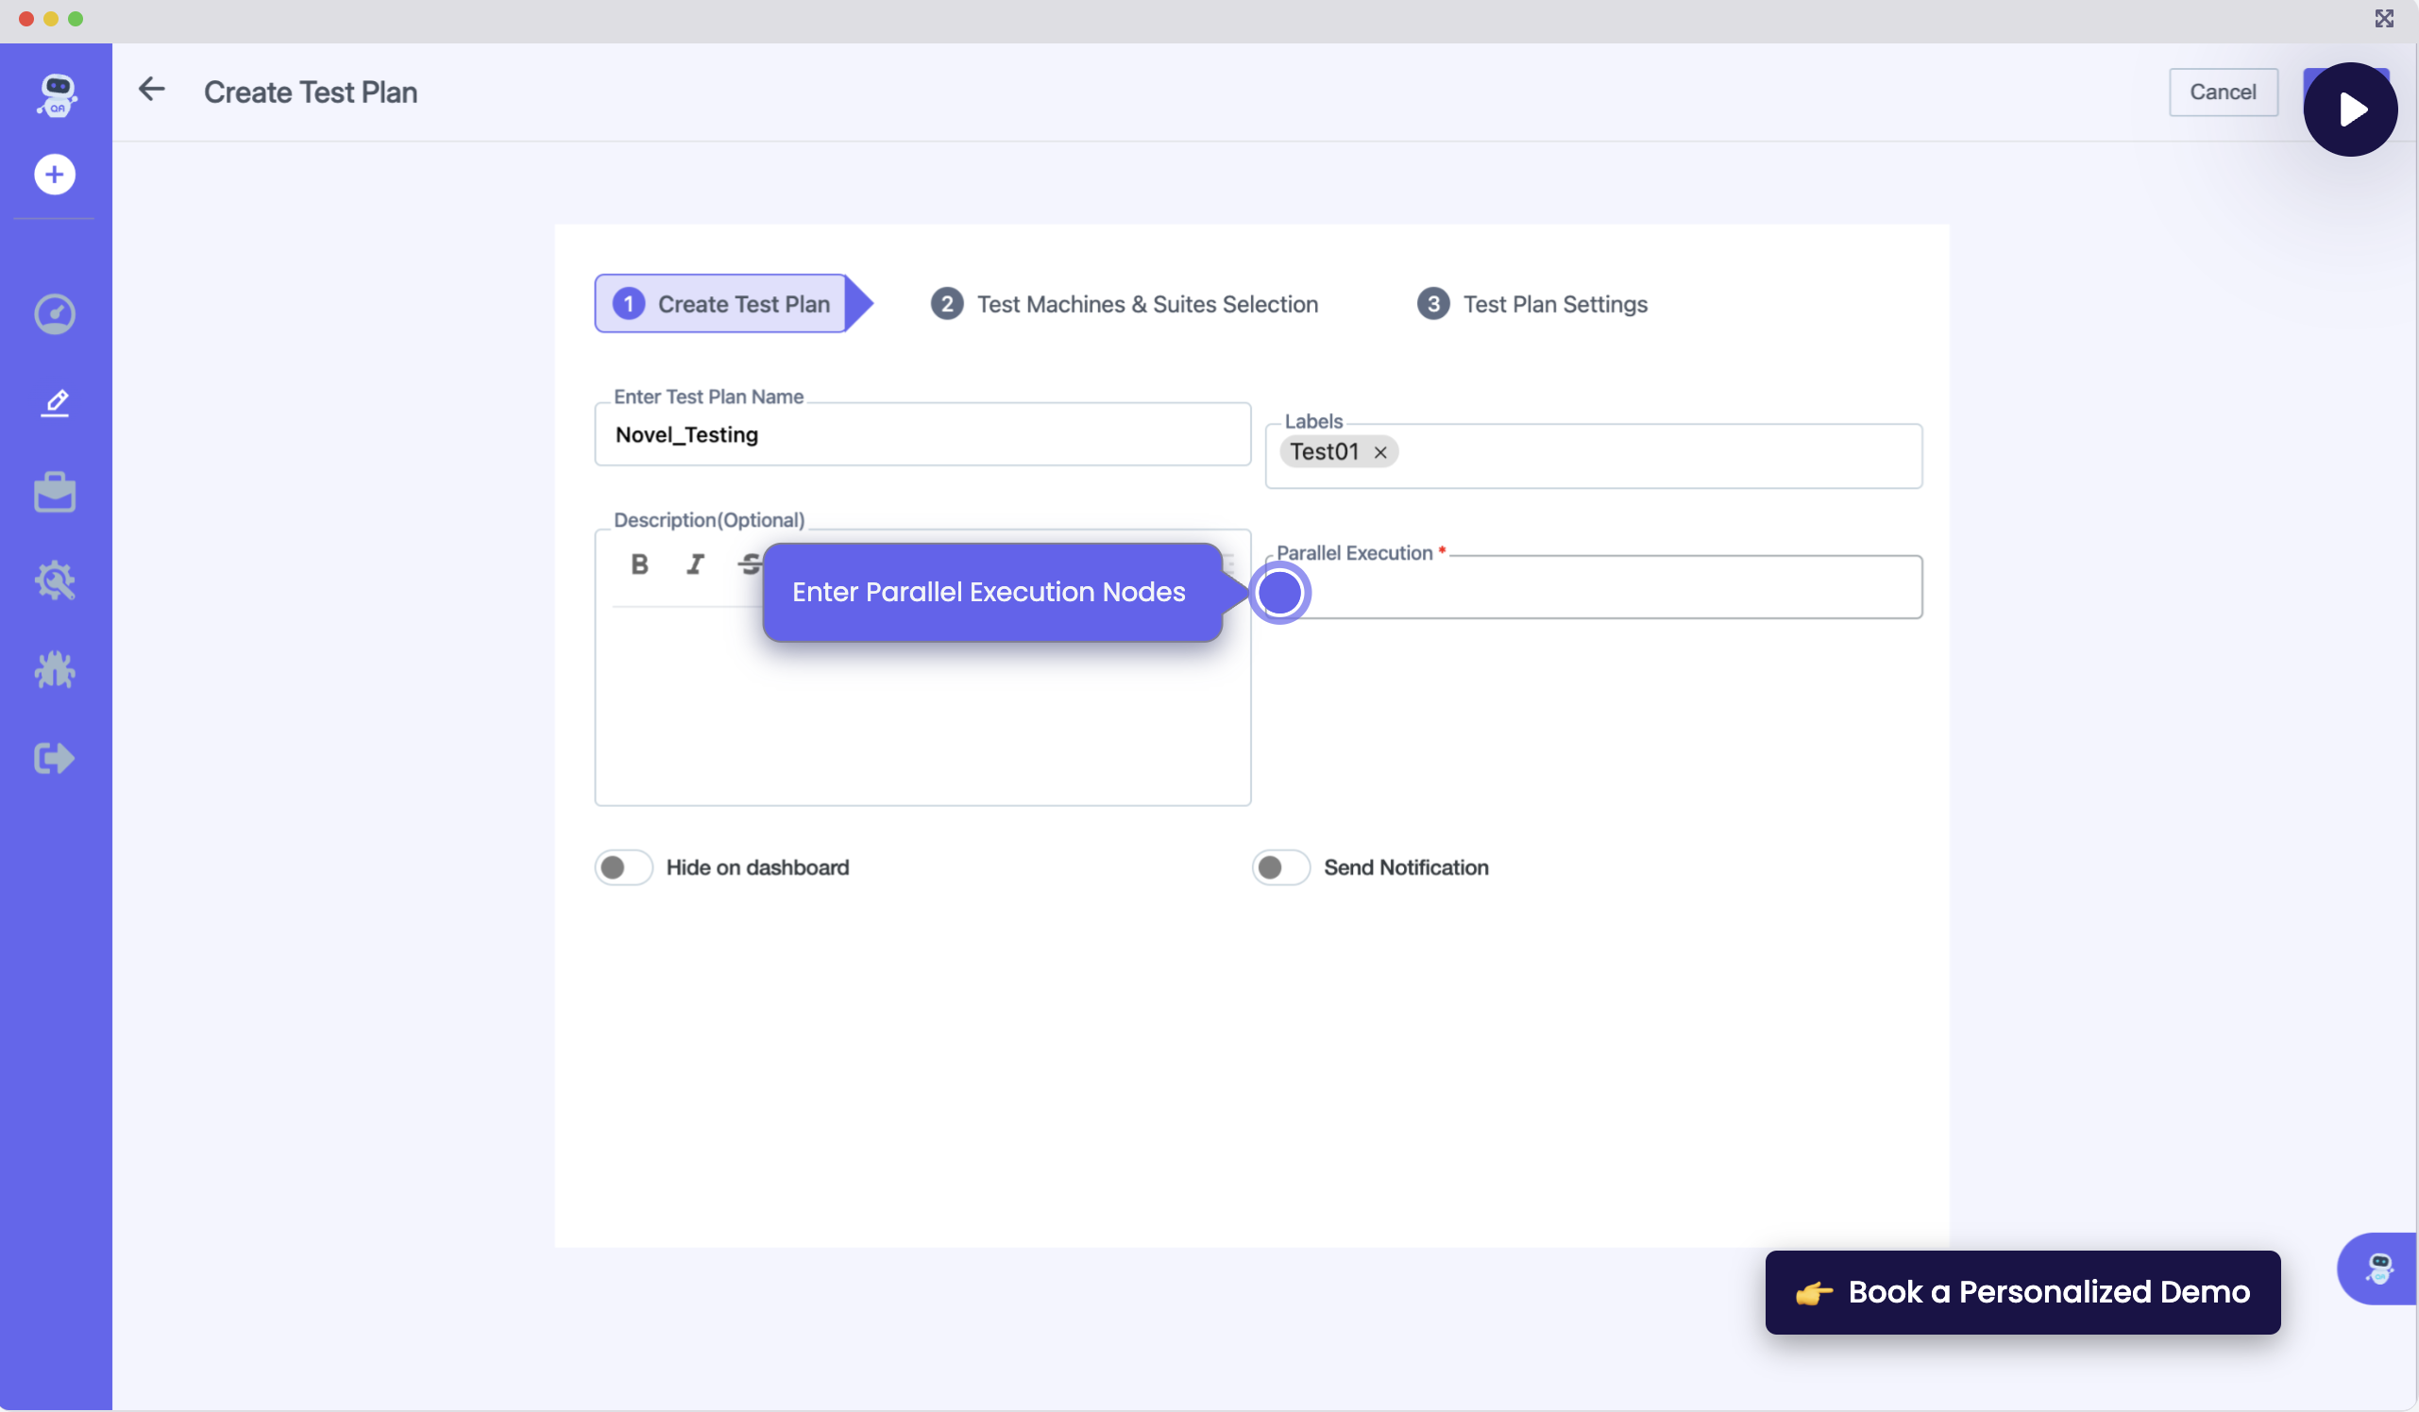Open the gear settings icon in sidebar
Viewport: 2419px width, 1412px height.
[x=55, y=580]
